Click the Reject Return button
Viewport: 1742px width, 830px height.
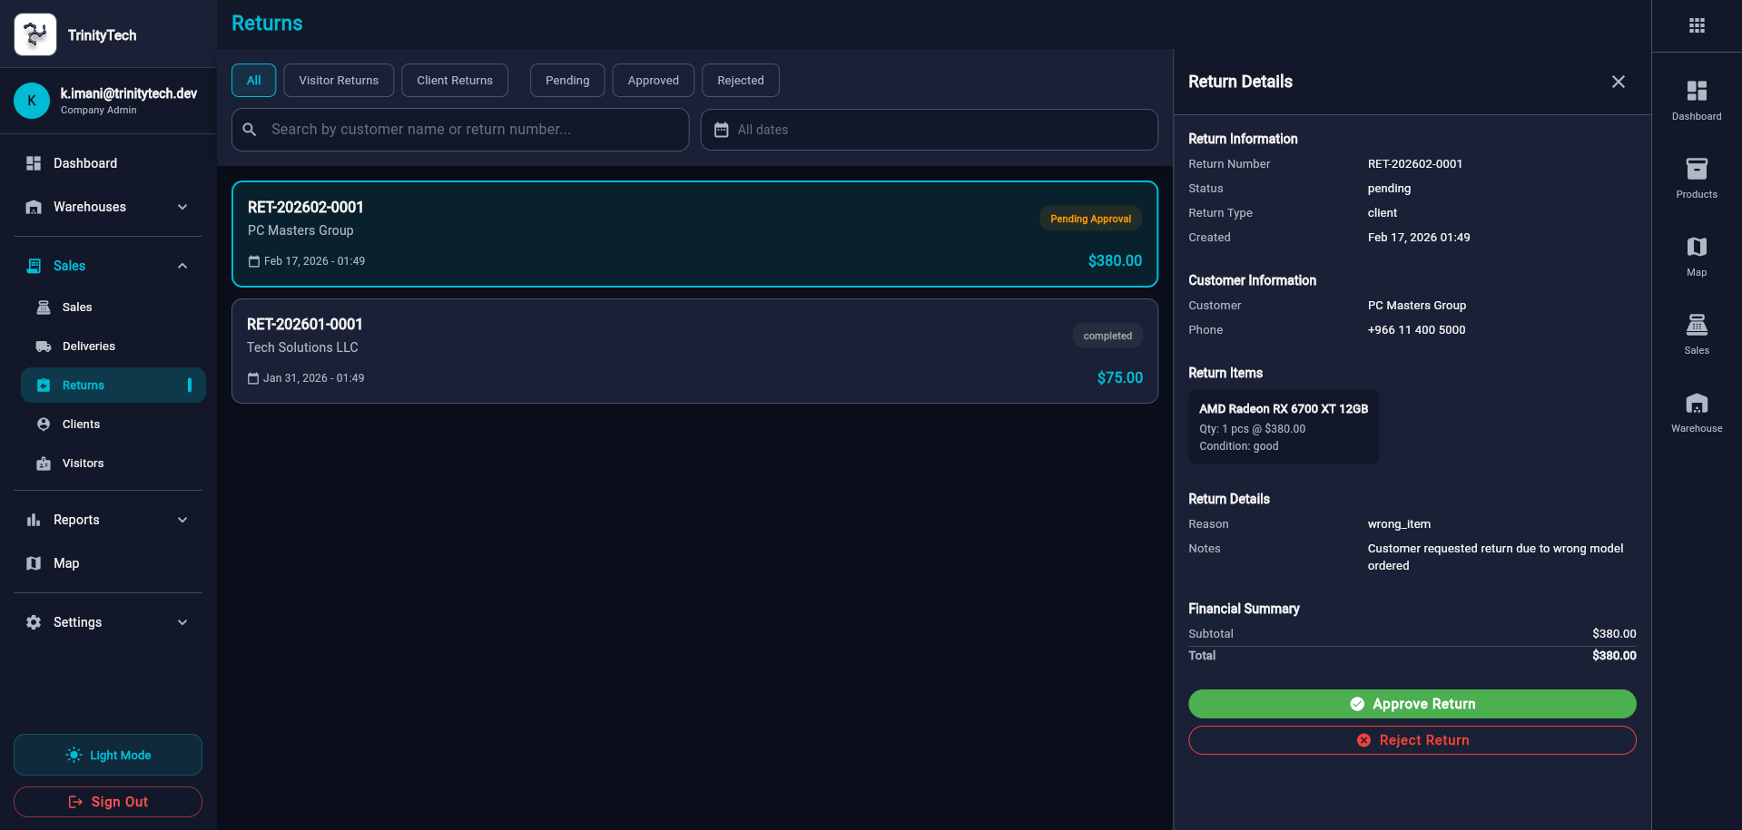coord(1412,740)
